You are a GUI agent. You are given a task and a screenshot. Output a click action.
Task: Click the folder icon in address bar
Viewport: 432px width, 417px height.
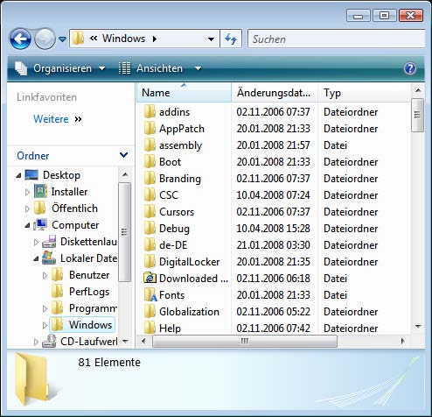pyautogui.click(x=78, y=39)
